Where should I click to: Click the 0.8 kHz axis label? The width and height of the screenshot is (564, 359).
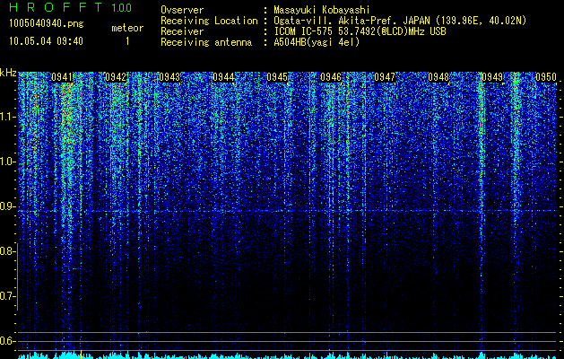[6, 251]
